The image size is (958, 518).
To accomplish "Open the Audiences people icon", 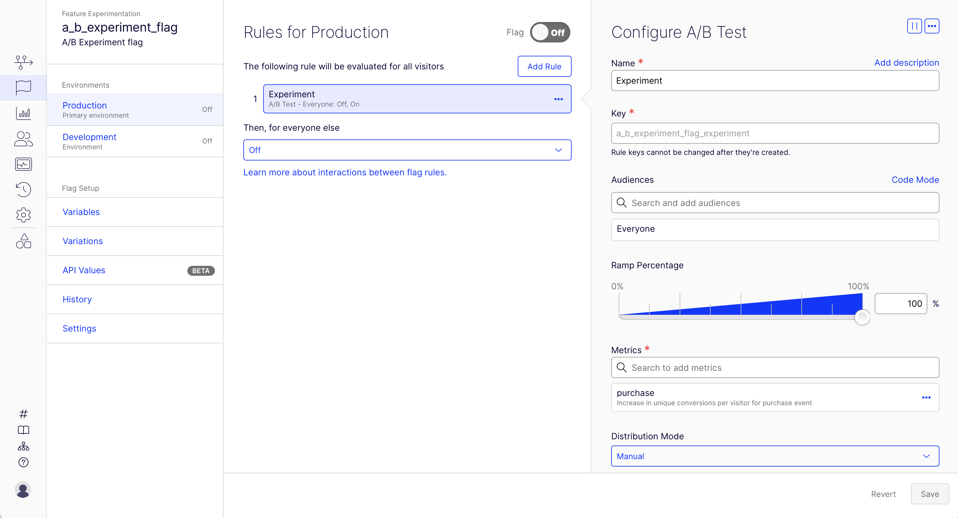I will click(24, 139).
